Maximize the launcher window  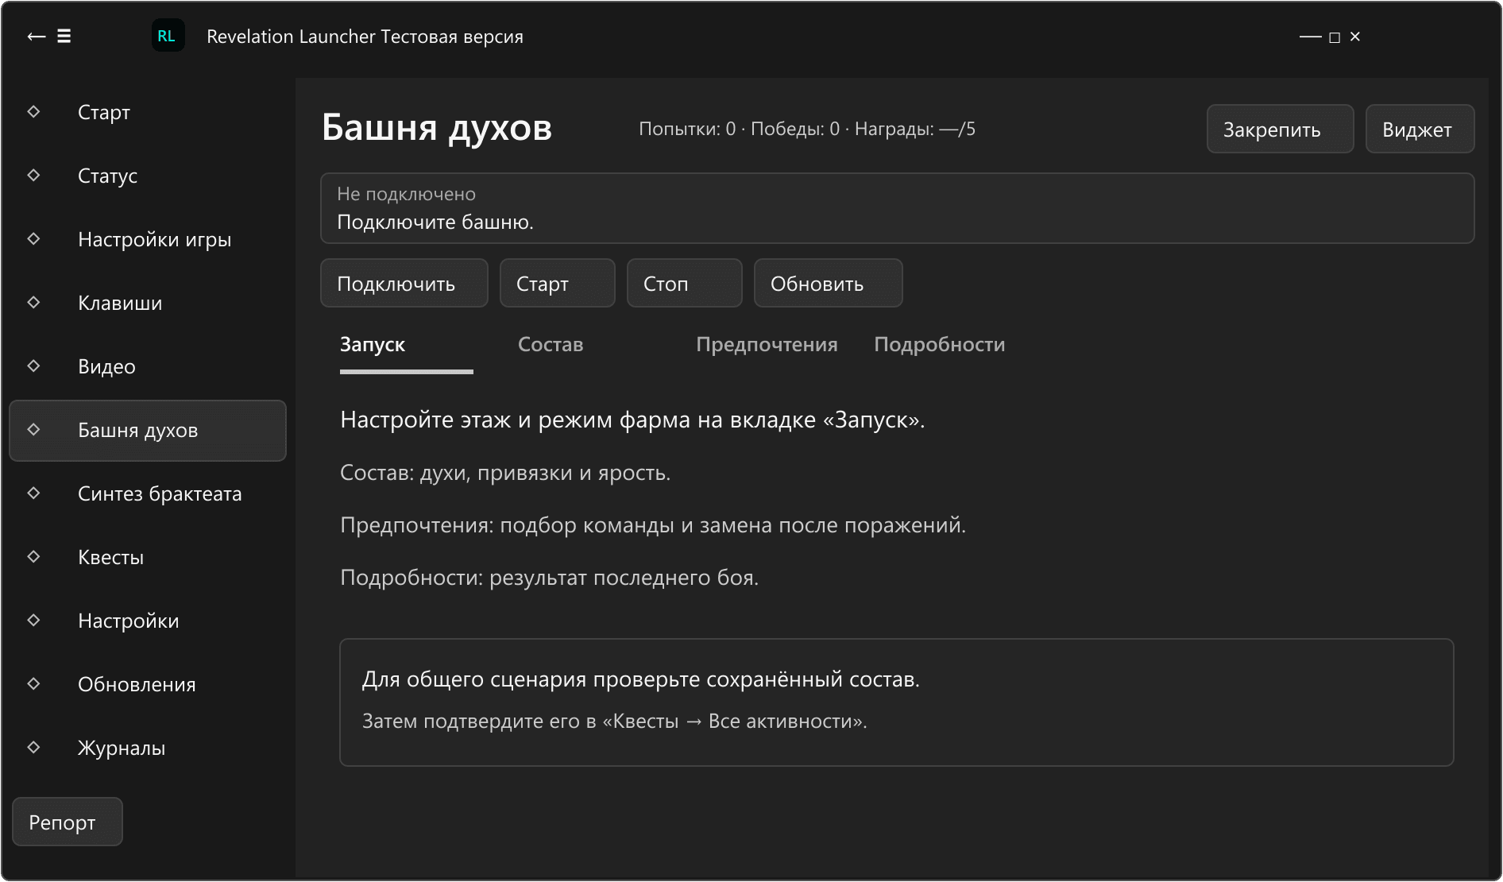(1335, 37)
